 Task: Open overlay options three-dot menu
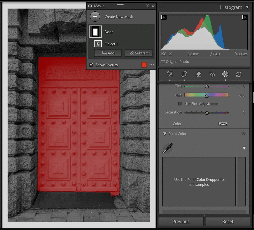tap(152, 65)
